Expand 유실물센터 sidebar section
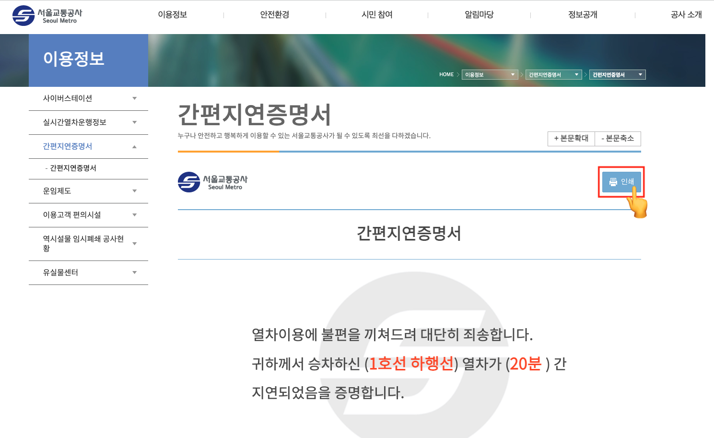 click(x=88, y=272)
